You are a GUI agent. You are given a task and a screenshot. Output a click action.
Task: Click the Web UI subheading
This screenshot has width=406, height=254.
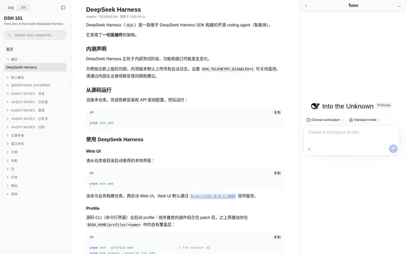[x=93, y=151]
